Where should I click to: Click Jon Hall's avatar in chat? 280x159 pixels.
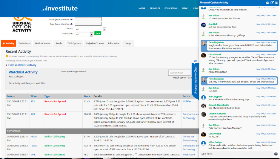(x=203, y=25)
